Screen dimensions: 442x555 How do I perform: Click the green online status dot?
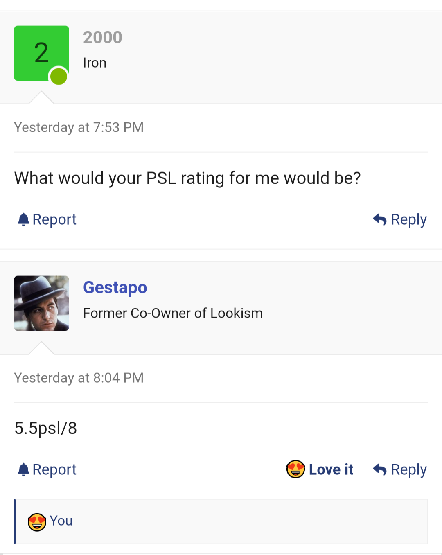click(x=59, y=76)
